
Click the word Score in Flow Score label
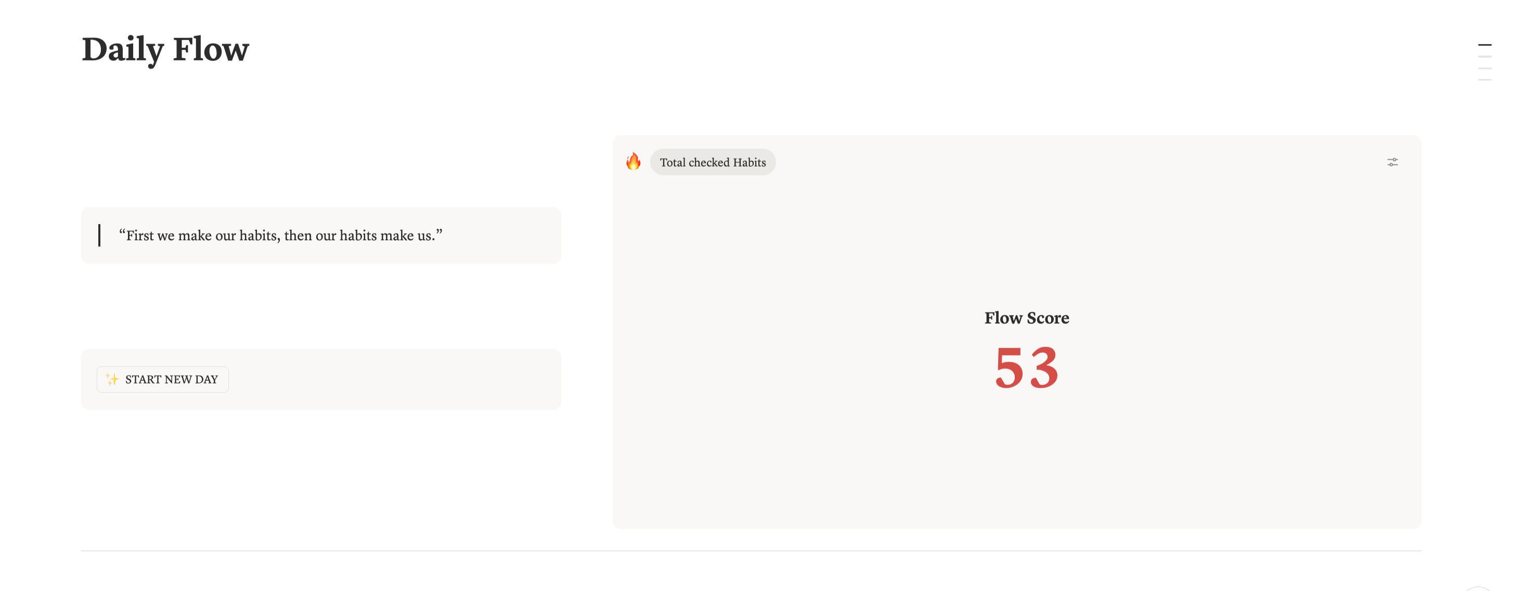tap(1048, 318)
